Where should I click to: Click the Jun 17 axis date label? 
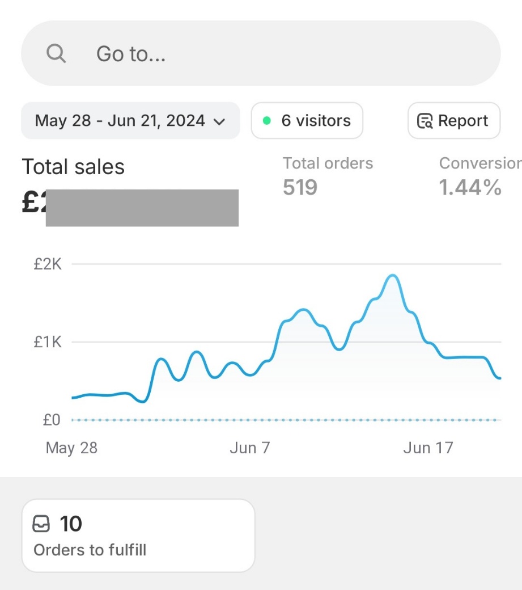(x=428, y=448)
